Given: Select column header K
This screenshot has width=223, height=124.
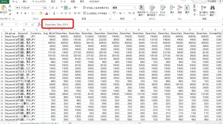Looking at the screenshot, I should [x=139, y=30].
